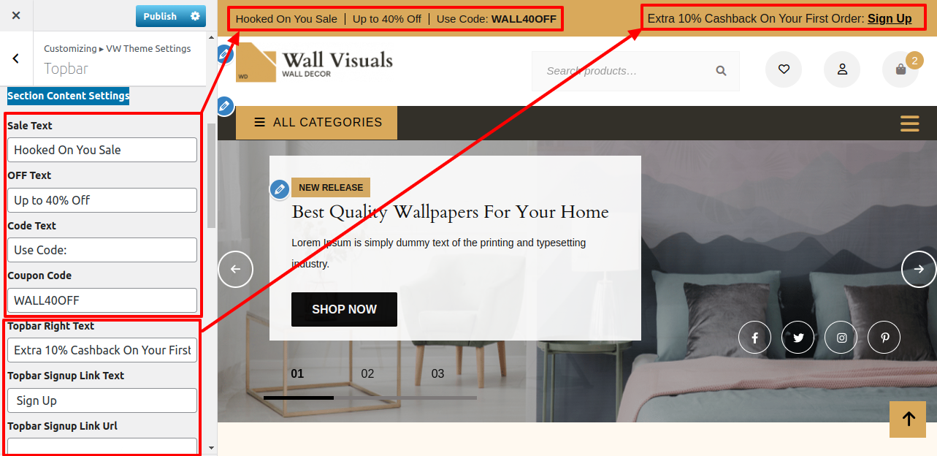Select slide 02 indicator
The width and height of the screenshot is (937, 456).
pos(367,373)
